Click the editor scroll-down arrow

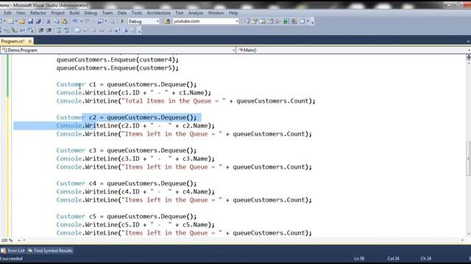468,233
